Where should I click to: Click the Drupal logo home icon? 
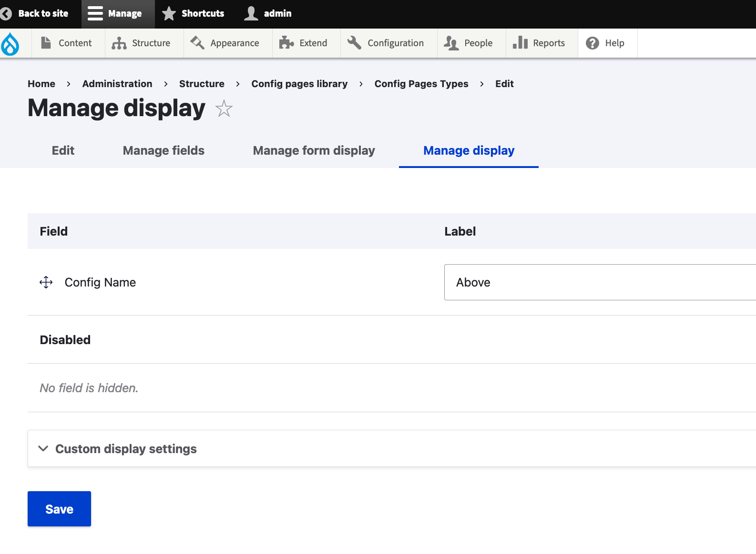click(10, 44)
